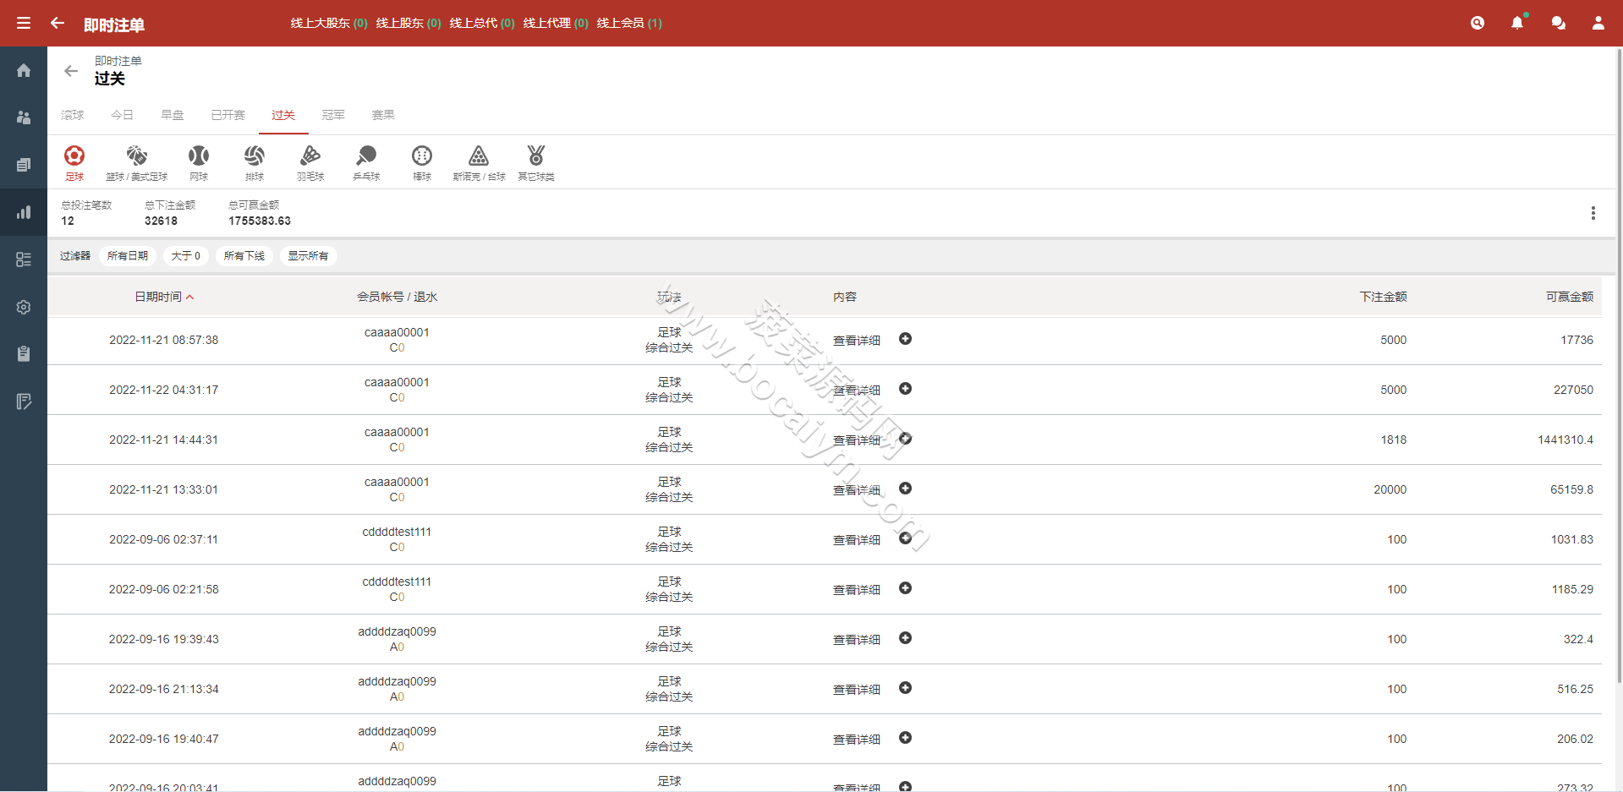Expand details for the 08:57:38 bet row
Viewport: 1623px width, 792px height.
click(905, 339)
